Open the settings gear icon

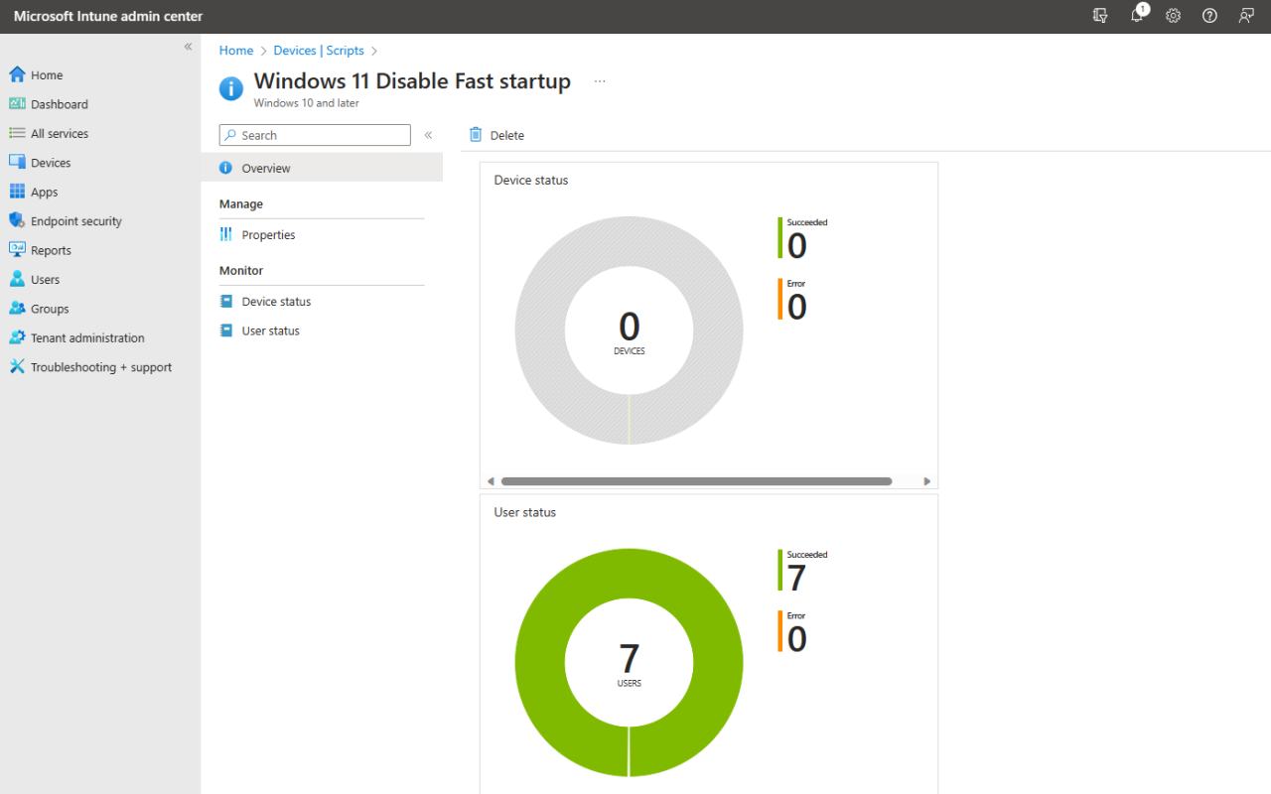1173,16
